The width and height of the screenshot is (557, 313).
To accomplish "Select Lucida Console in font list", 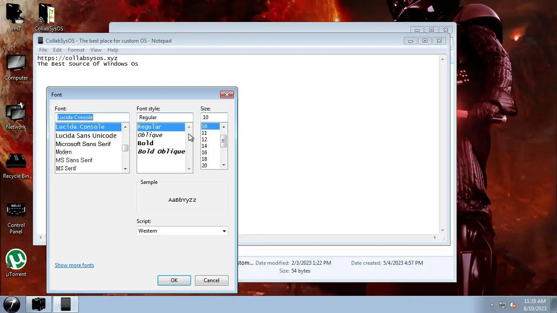I will [88, 127].
